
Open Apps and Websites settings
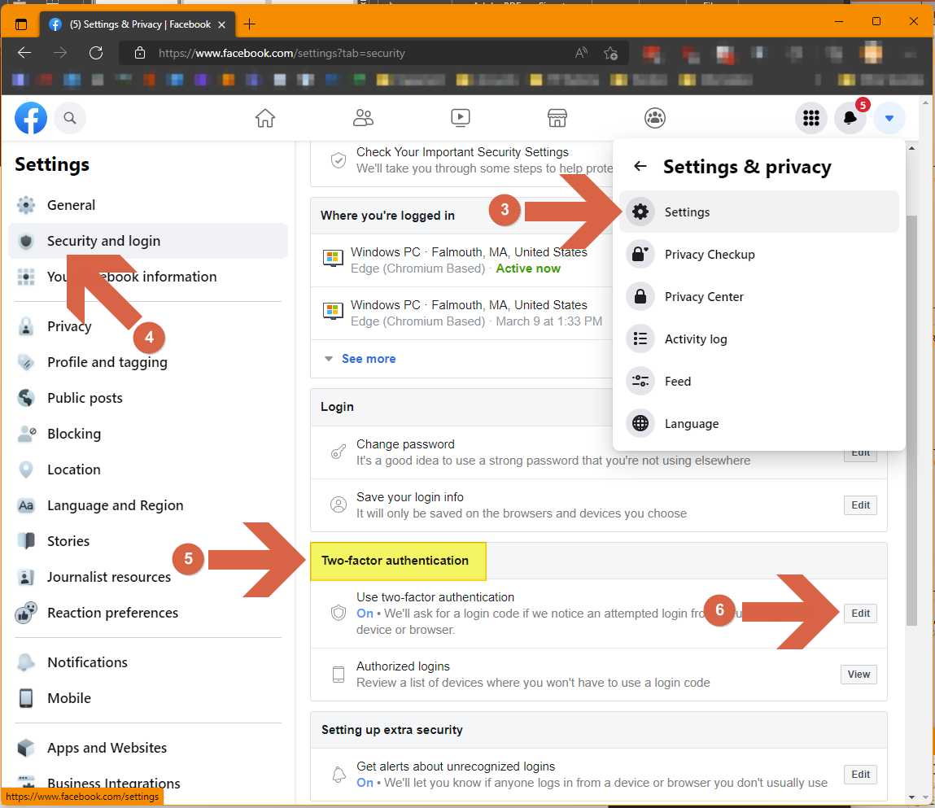pyautogui.click(x=148, y=748)
